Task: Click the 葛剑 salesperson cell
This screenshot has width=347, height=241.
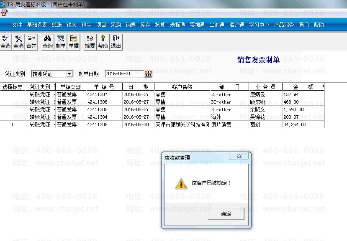Action: [265, 124]
